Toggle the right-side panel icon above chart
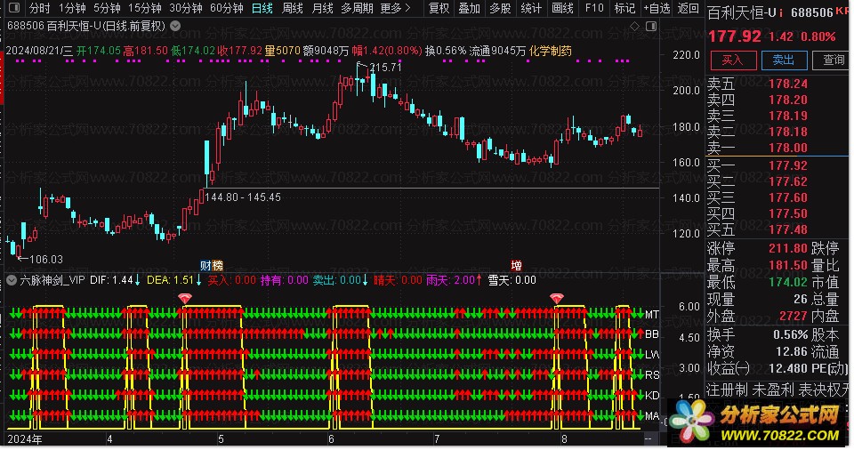The image size is (854, 450). [x=651, y=26]
